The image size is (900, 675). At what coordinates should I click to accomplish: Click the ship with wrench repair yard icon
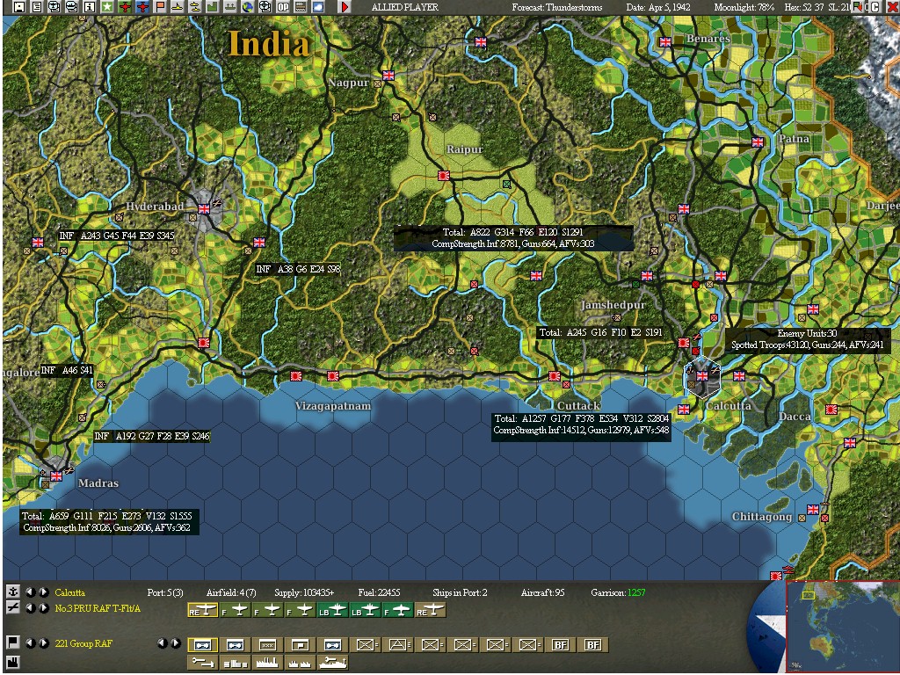tap(333, 663)
